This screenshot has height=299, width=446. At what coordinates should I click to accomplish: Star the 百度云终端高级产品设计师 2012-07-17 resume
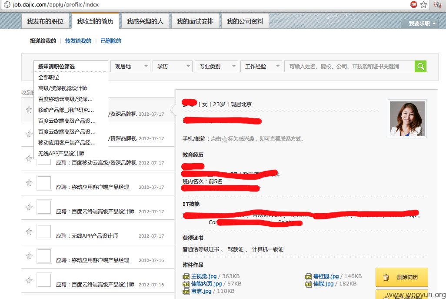29,207
